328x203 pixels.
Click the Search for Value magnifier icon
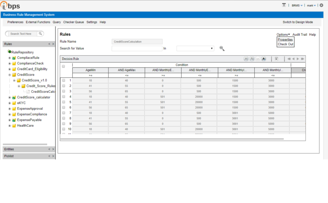point(222,48)
